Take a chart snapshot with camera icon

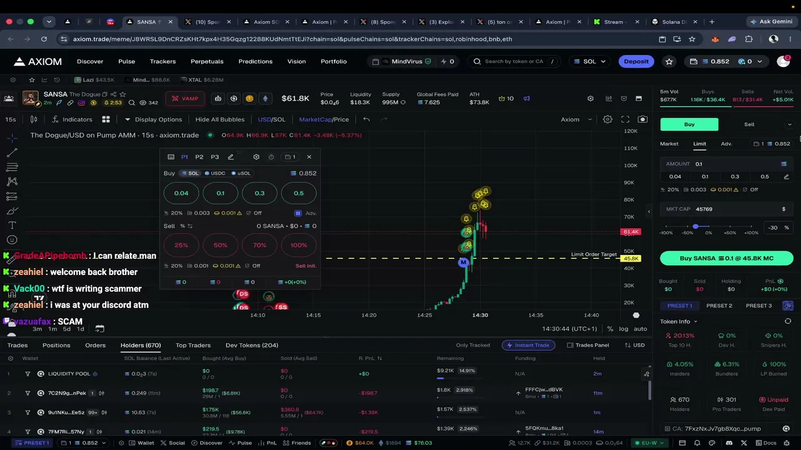pyautogui.click(x=643, y=119)
